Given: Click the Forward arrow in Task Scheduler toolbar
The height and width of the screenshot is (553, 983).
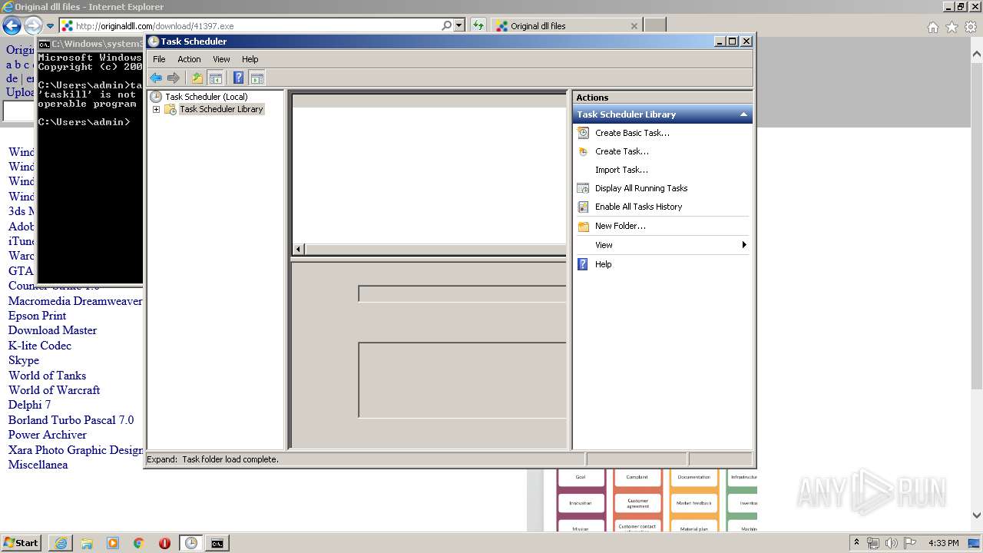Looking at the screenshot, I should (x=174, y=78).
